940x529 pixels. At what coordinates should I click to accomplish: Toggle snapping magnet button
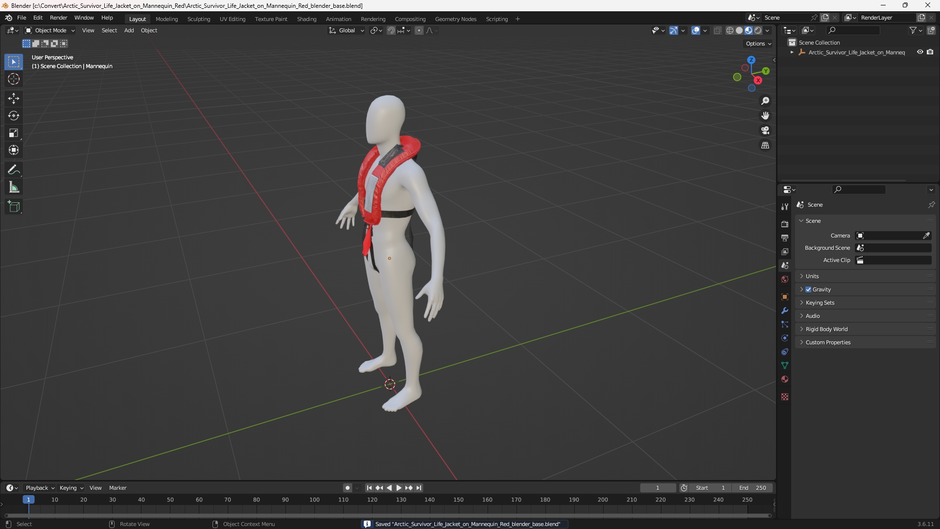pyautogui.click(x=391, y=30)
